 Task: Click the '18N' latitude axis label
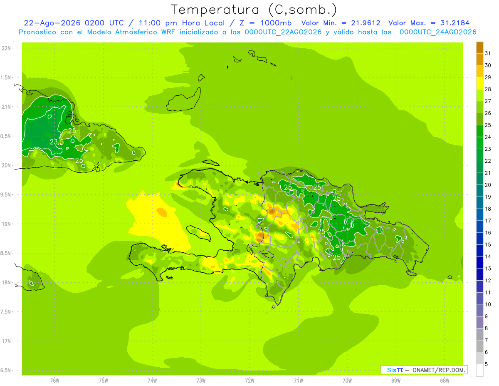pos(7,282)
